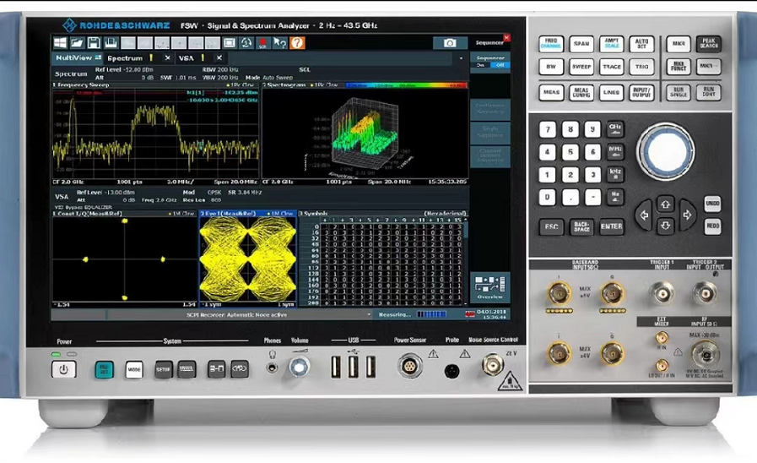The width and height of the screenshot is (757, 463).
Task: Expand the channel tab list dropdown arrow
Action: (461, 58)
